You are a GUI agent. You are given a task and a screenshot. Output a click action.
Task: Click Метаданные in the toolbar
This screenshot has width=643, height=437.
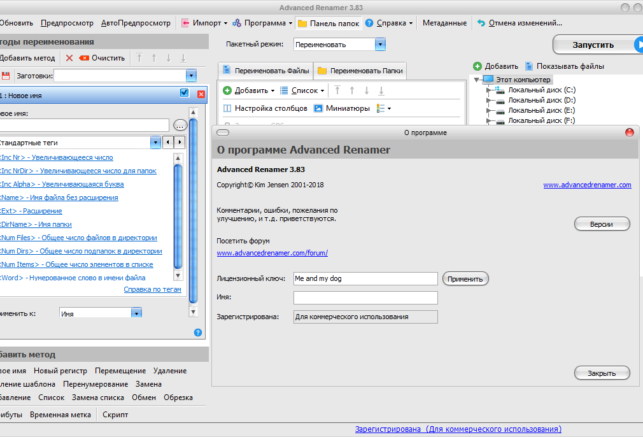(x=444, y=23)
